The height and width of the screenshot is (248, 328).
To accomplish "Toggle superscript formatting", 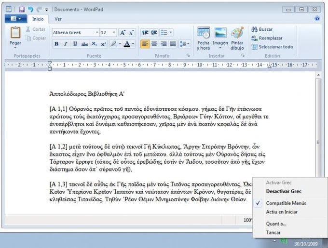I will pyautogui.click(x=103, y=44).
